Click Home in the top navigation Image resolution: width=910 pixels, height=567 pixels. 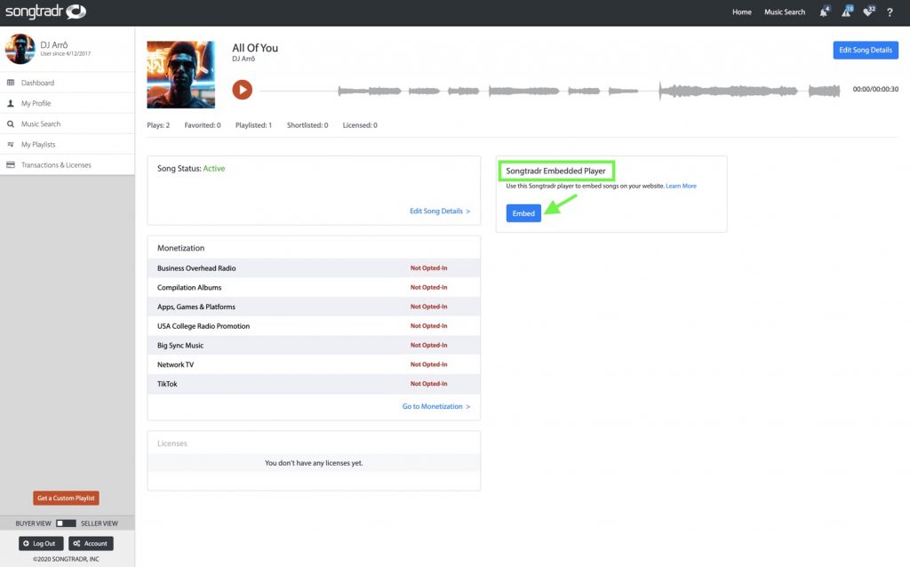coord(741,12)
